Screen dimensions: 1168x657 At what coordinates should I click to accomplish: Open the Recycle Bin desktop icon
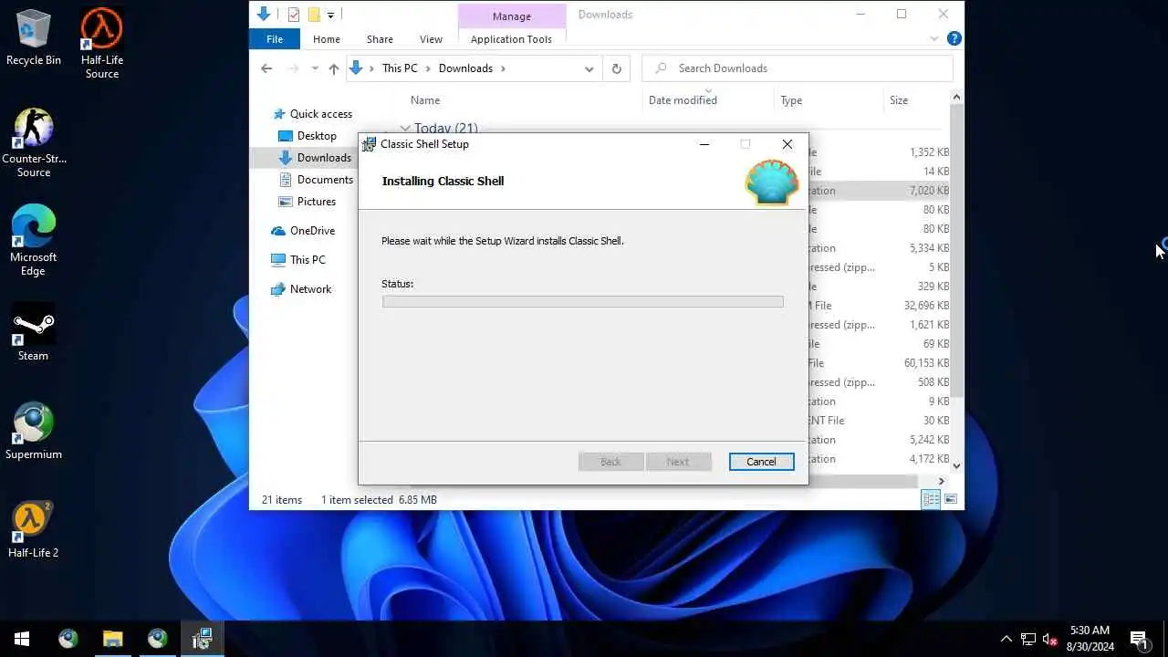34,38
